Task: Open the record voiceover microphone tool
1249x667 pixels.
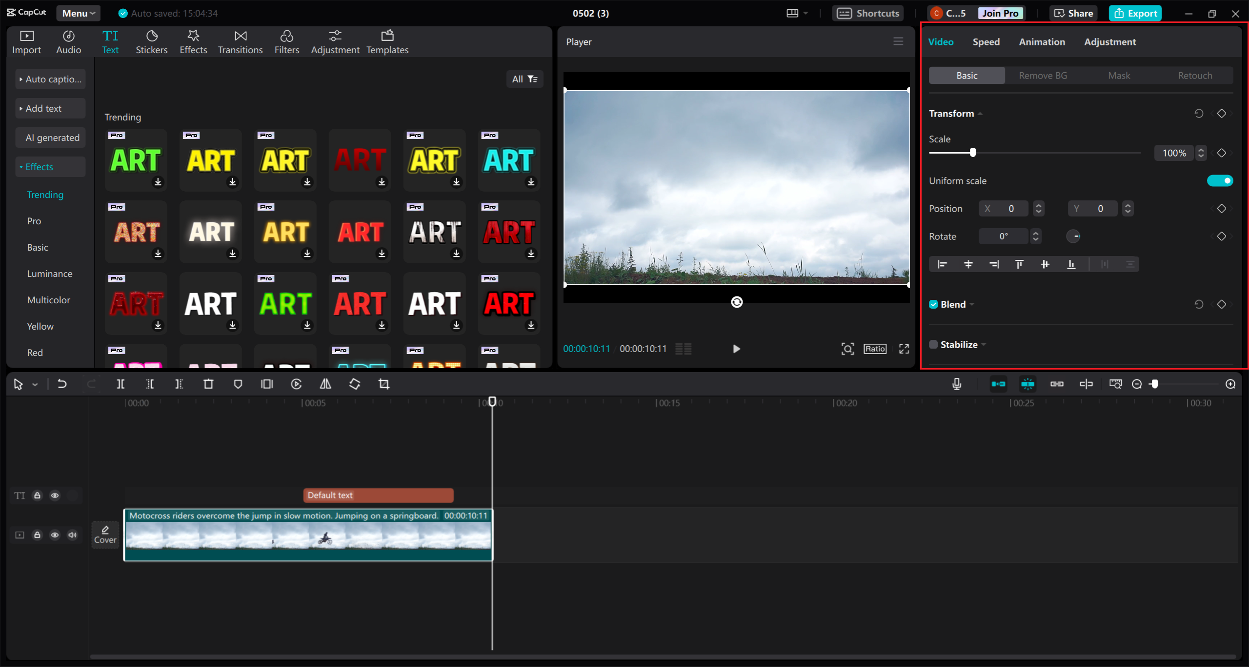Action: coord(956,384)
